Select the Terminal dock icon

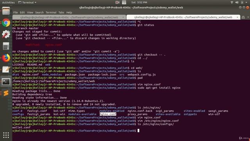[x=6, y=81]
